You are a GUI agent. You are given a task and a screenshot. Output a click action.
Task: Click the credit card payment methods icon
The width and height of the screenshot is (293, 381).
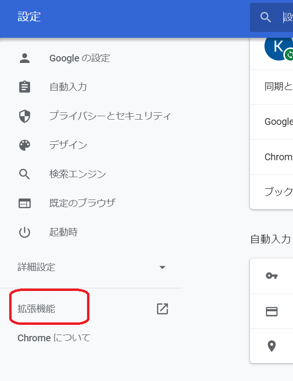tap(272, 311)
